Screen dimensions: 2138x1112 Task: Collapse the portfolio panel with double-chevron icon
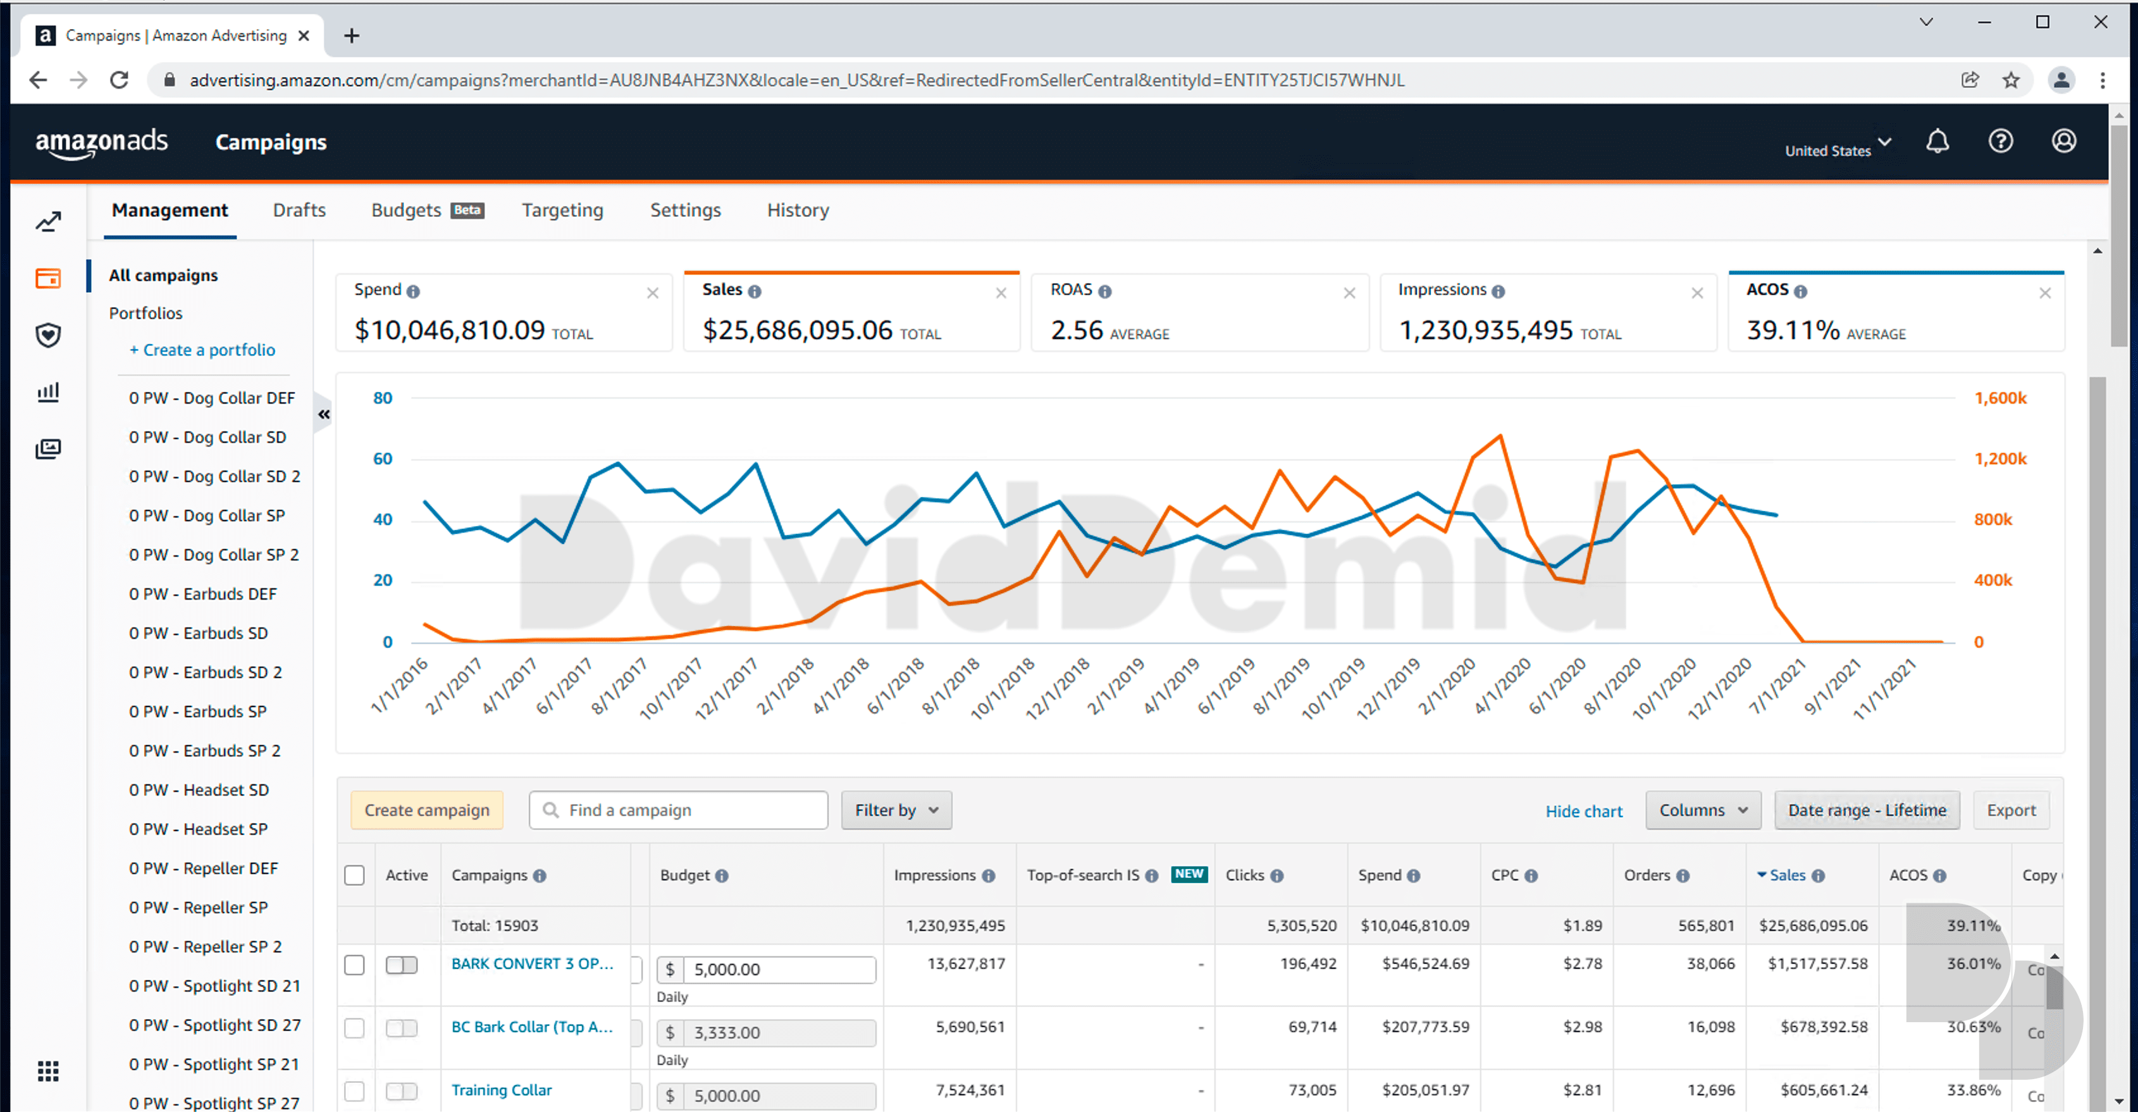pos(324,414)
